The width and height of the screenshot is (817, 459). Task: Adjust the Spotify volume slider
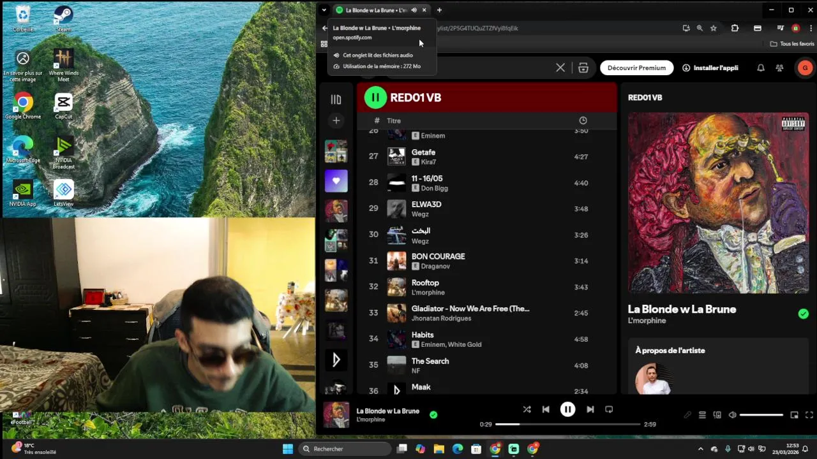(x=761, y=415)
